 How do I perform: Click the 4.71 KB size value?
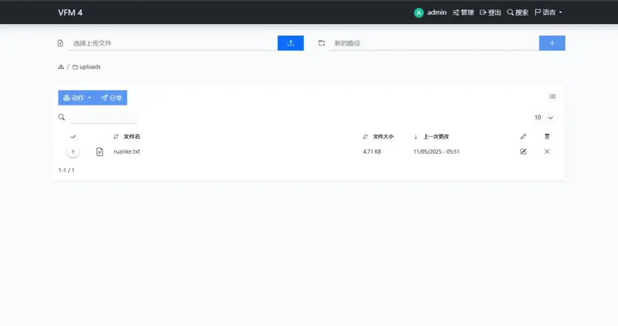[x=372, y=152]
